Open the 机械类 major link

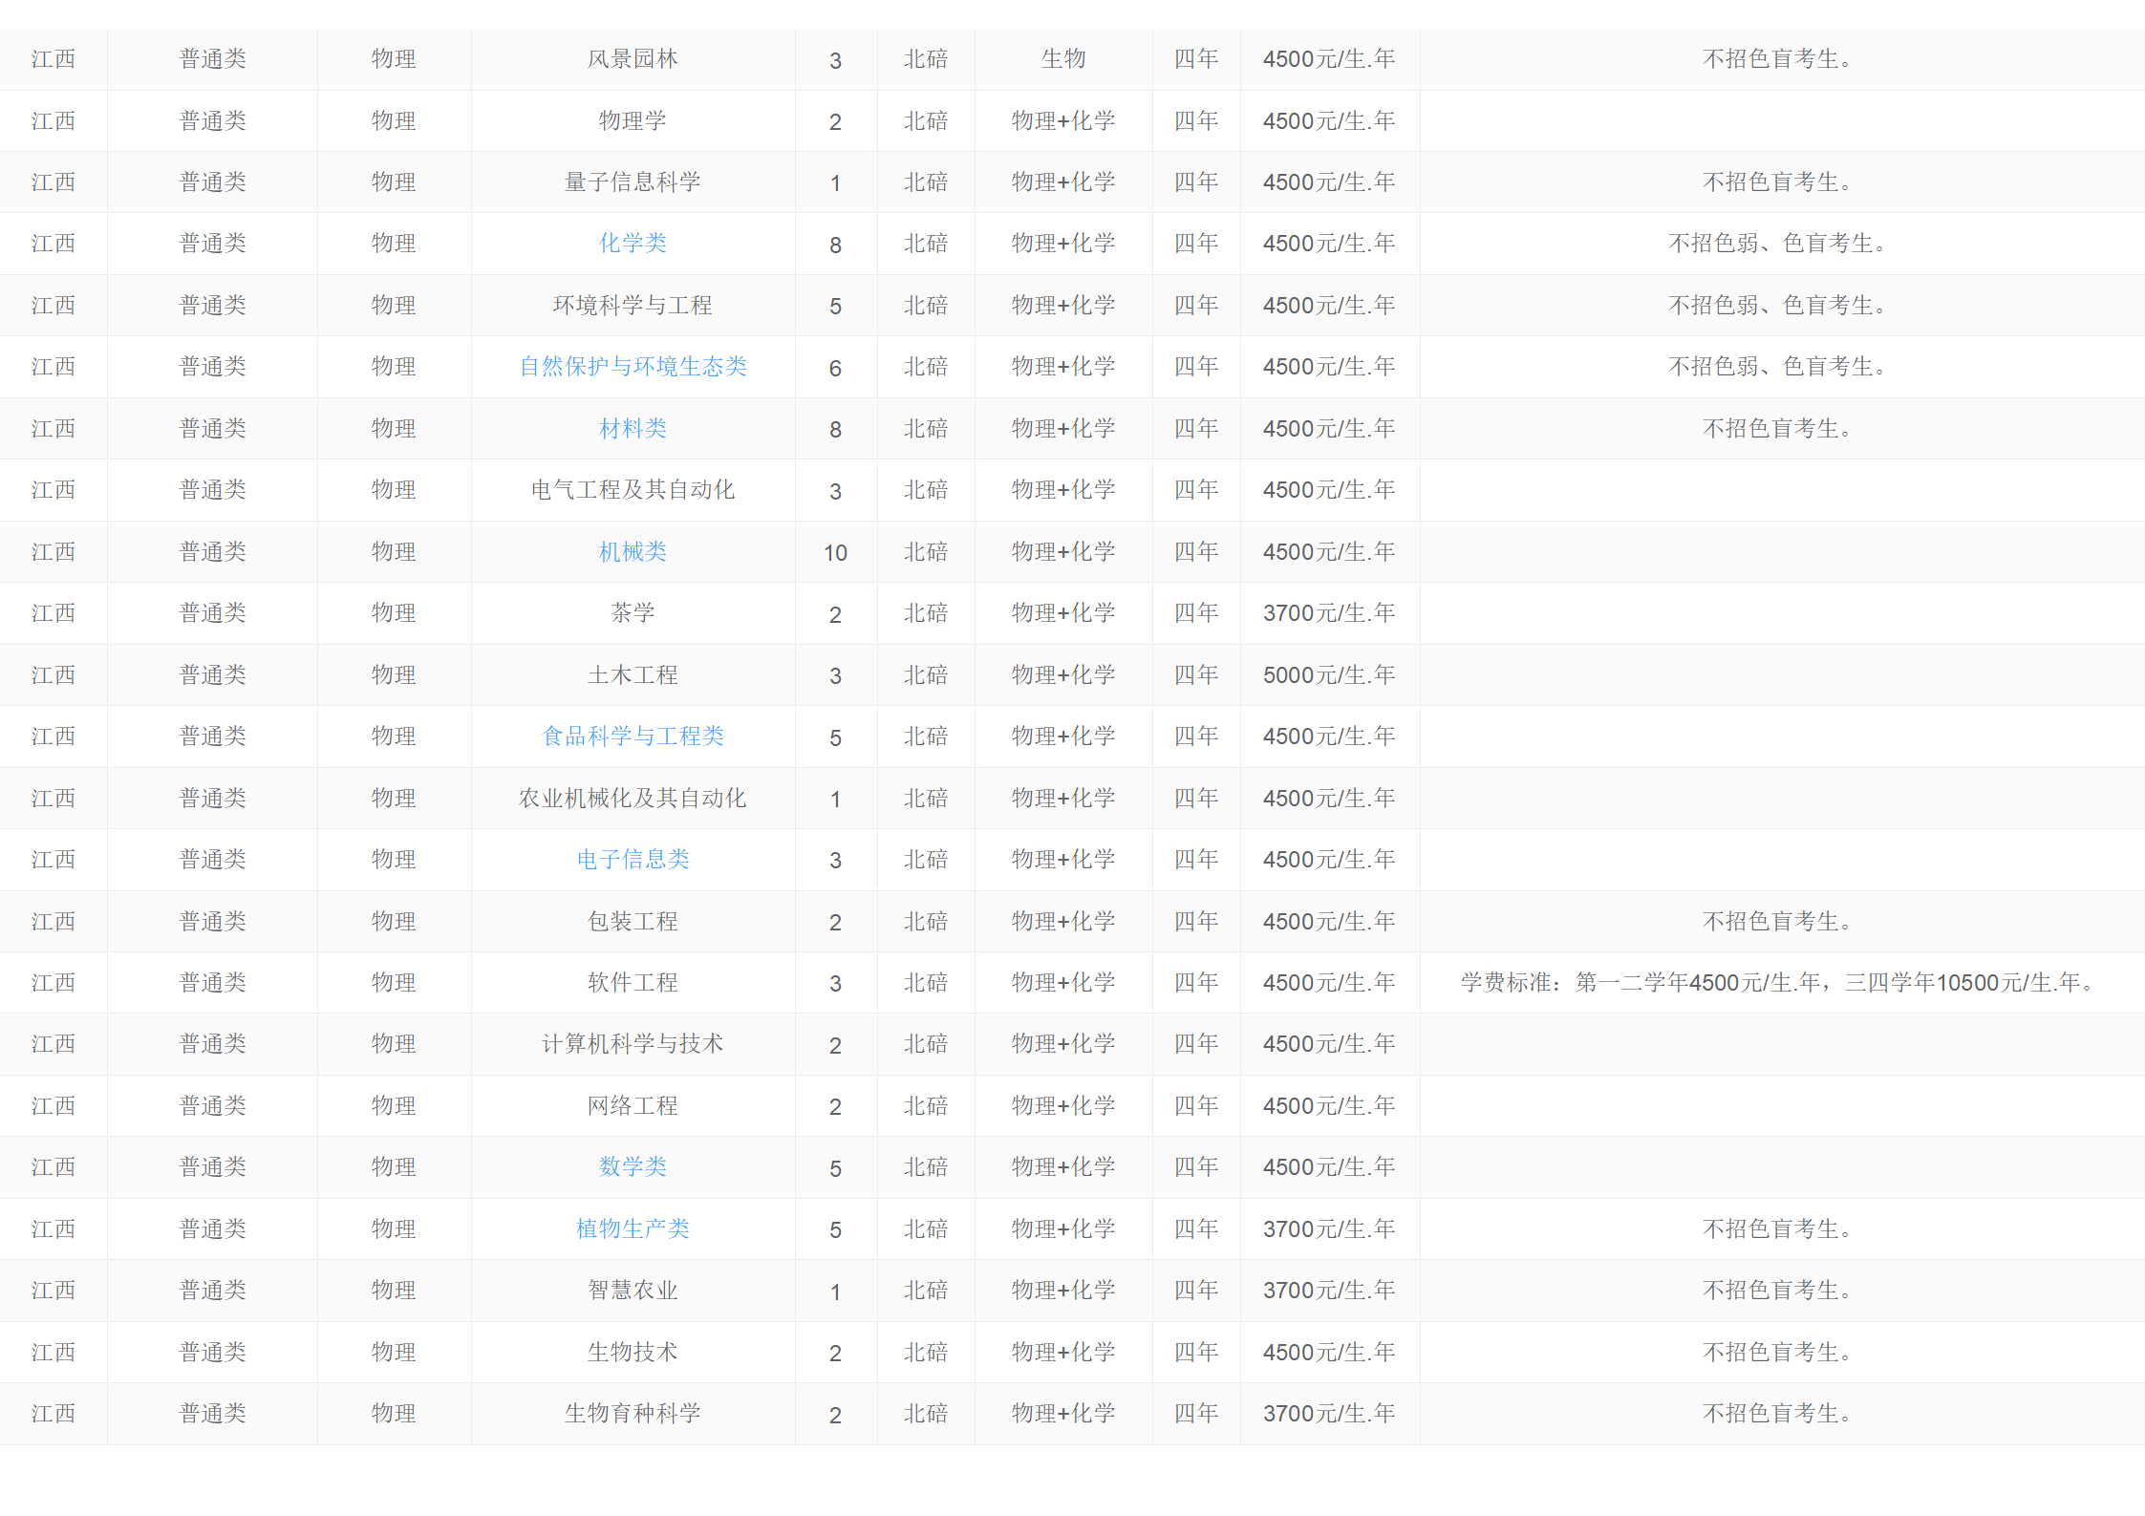[x=633, y=552]
